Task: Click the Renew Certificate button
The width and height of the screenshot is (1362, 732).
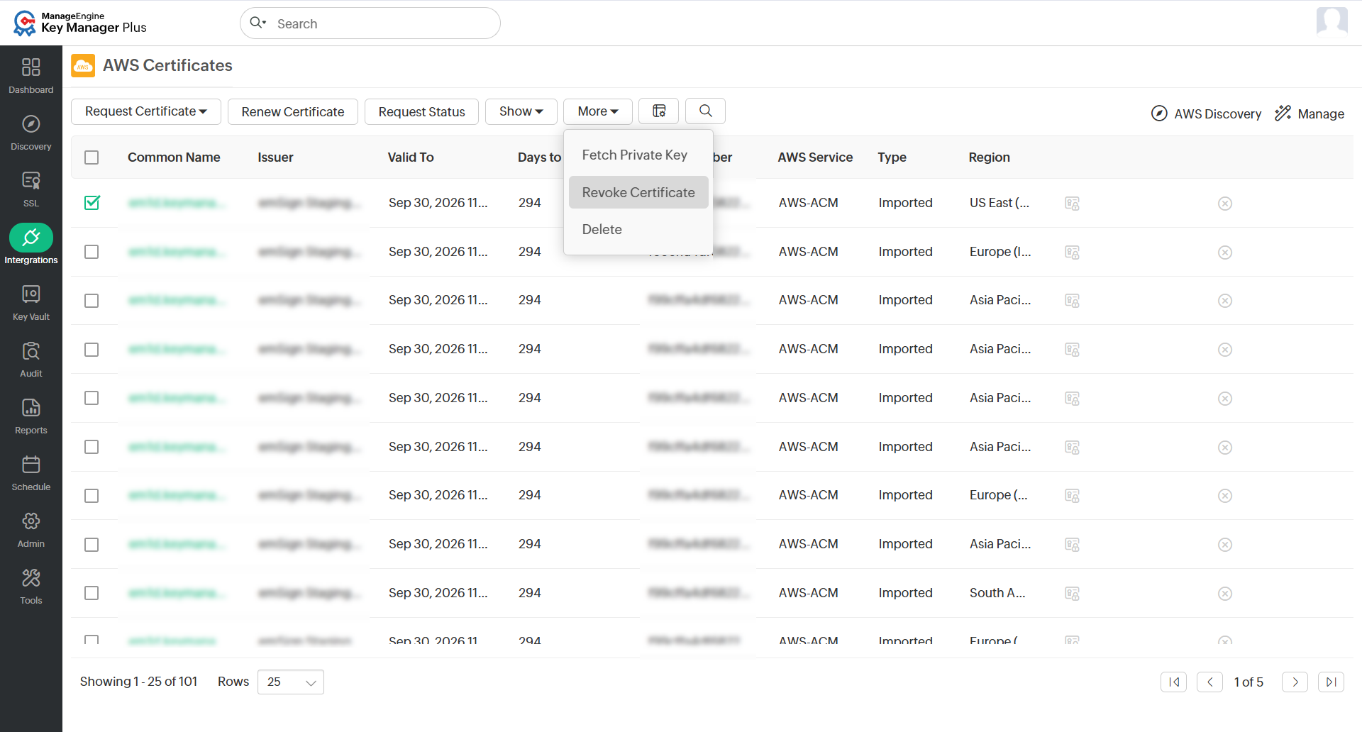Action: tap(293, 111)
